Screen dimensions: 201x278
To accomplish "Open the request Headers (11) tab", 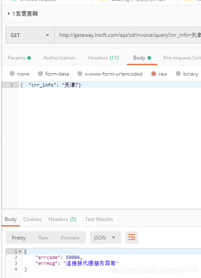I will coord(103,58).
